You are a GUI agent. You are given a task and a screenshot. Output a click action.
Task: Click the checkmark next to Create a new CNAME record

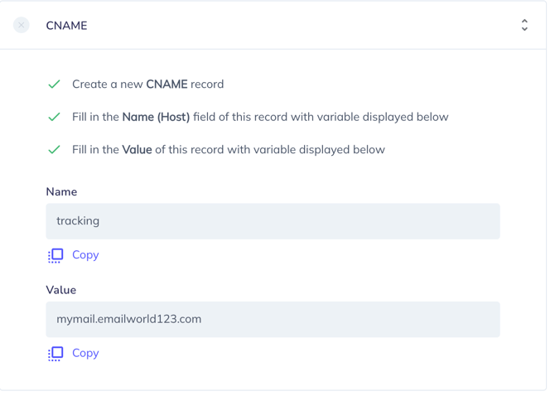coord(54,85)
